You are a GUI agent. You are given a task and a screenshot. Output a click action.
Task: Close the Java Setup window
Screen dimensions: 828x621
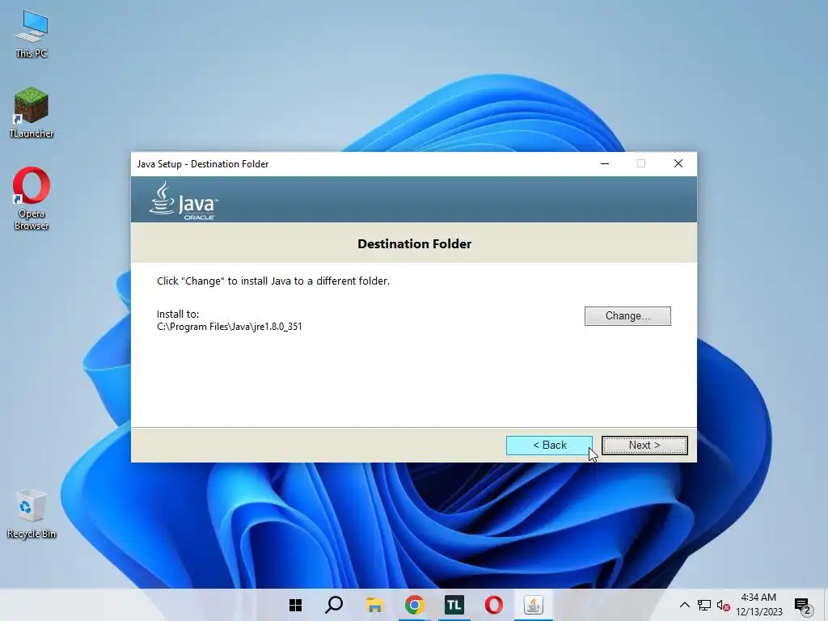click(678, 163)
